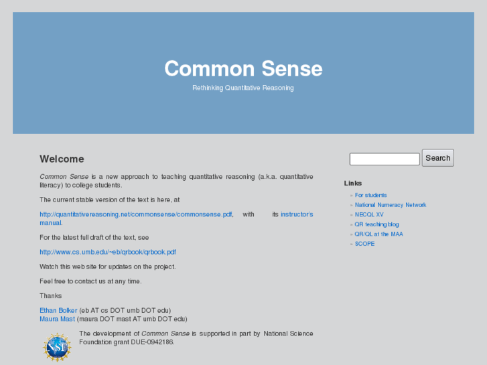Open the qrbook.pdf full draft link
487x365 pixels.
108,252
